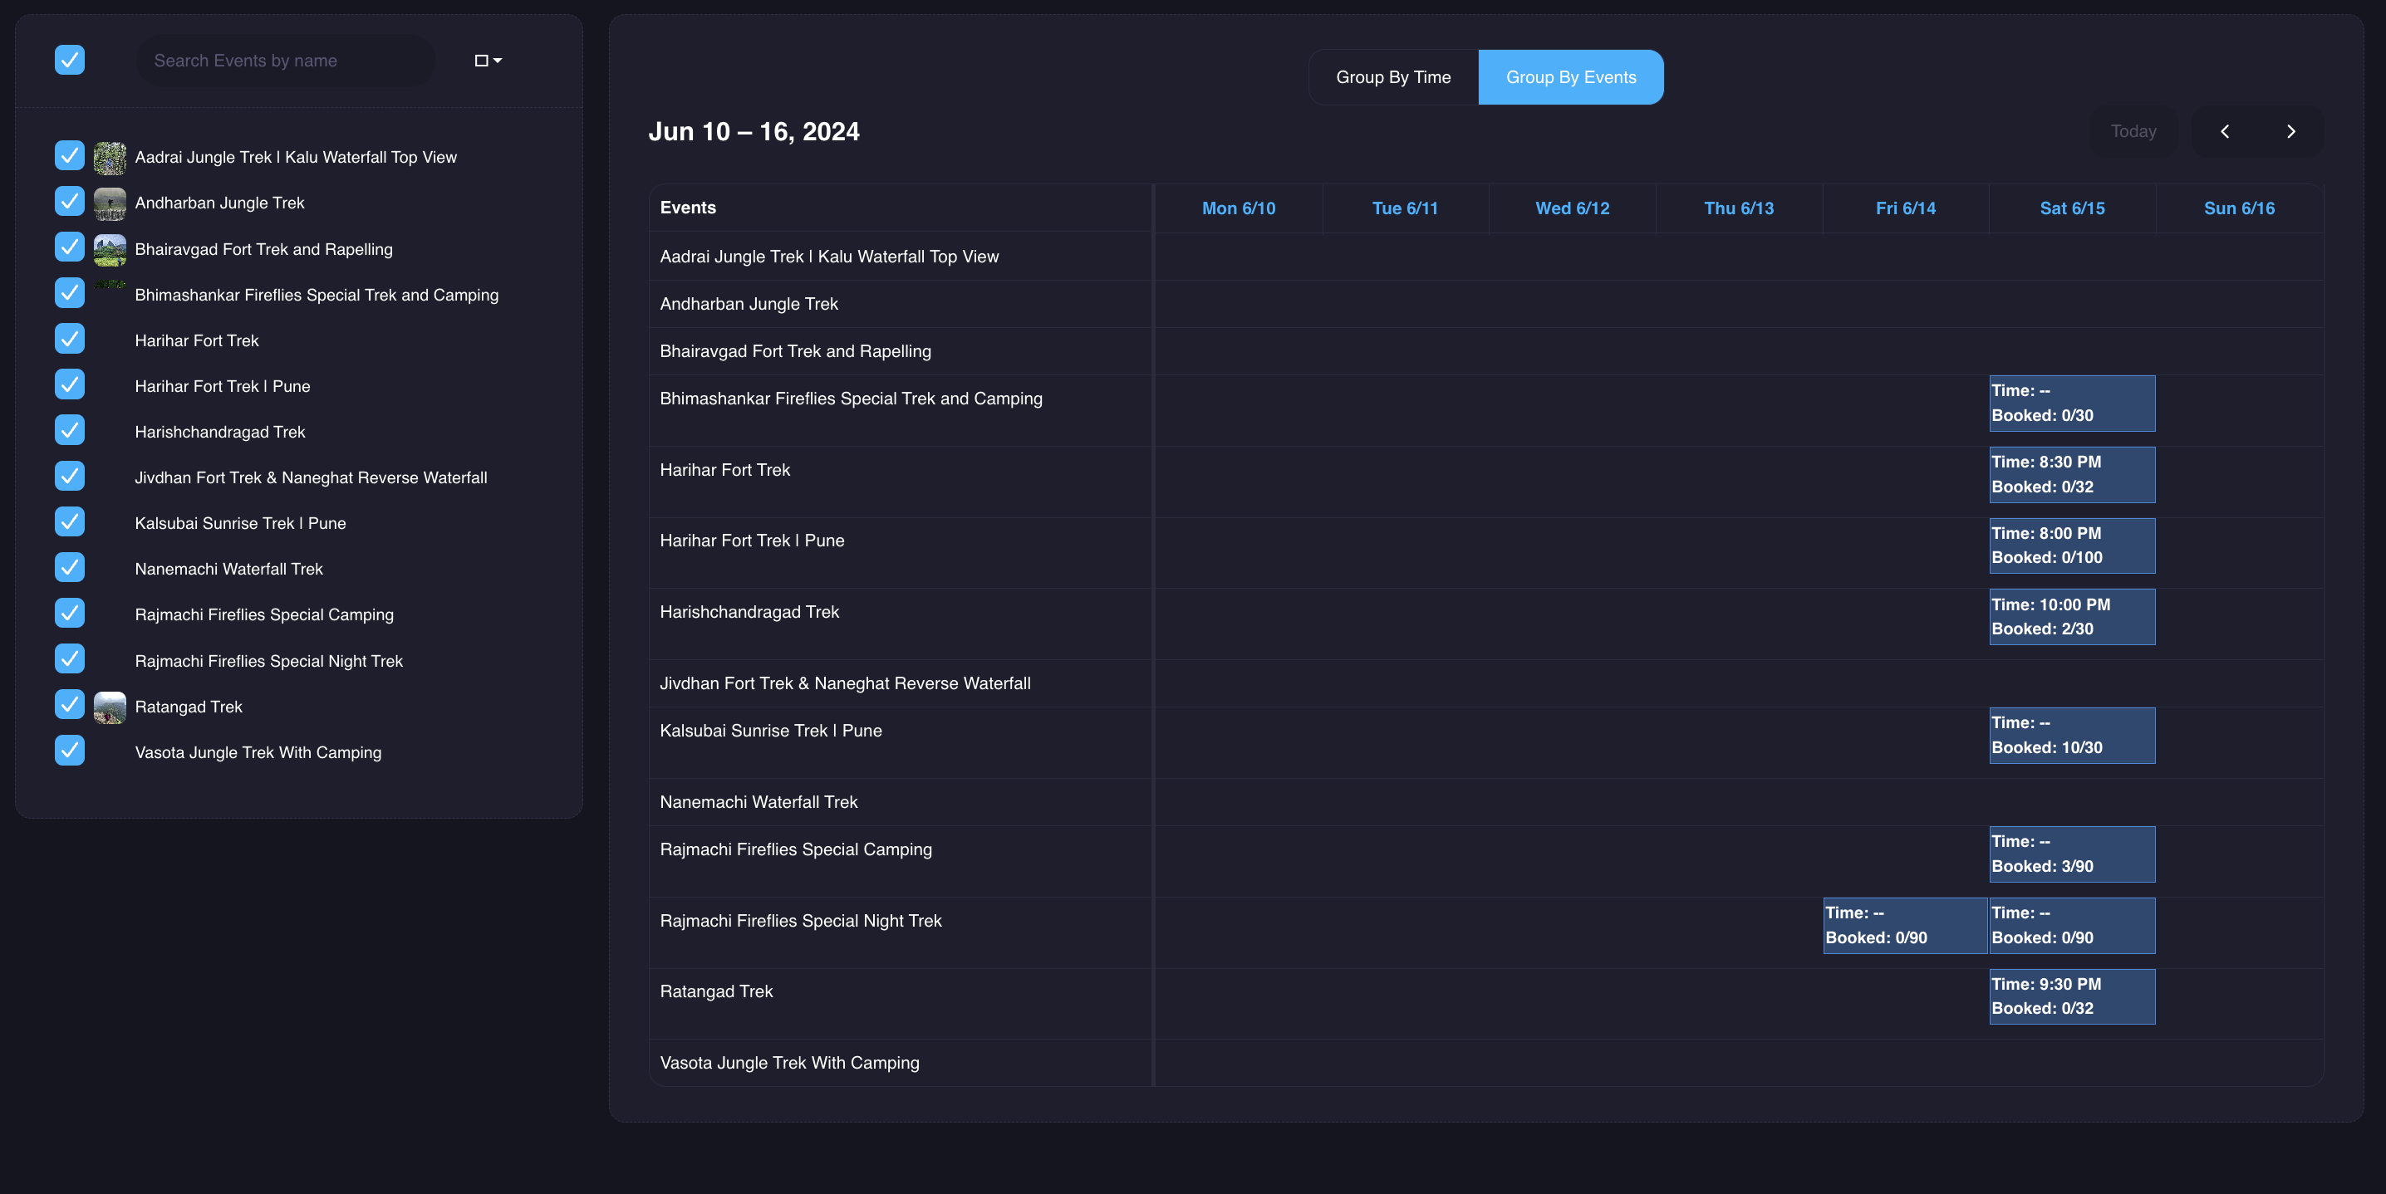Open the Harishchandragad Trek 10:00 PM booking cell

pos(2072,616)
